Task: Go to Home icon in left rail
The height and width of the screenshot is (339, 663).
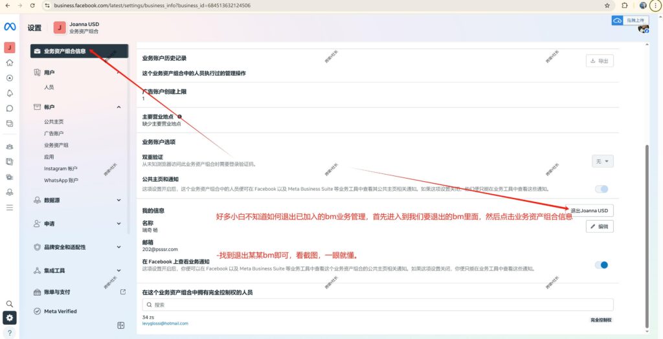Action: (9, 63)
